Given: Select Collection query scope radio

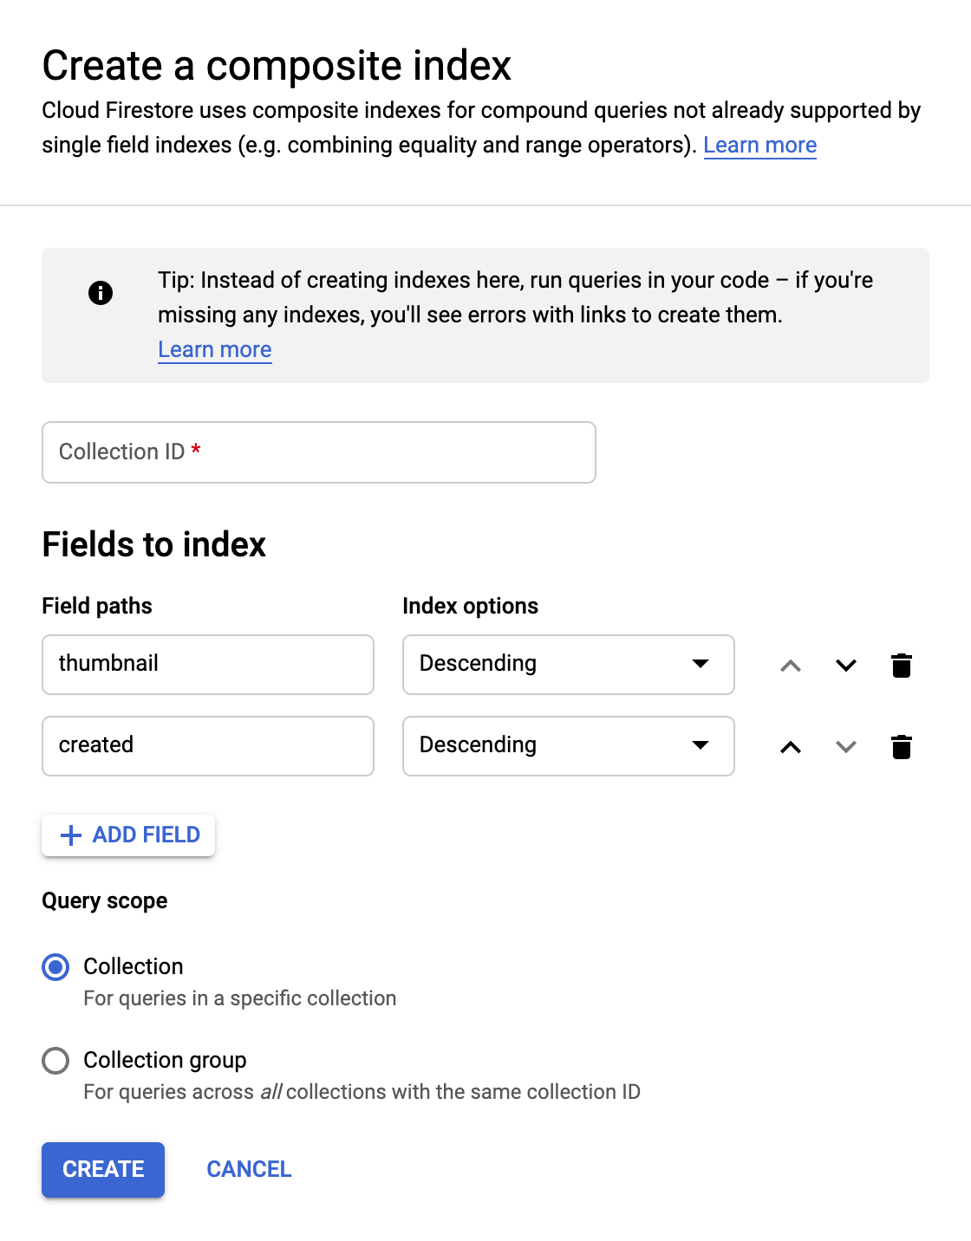Looking at the screenshot, I should 56,967.
